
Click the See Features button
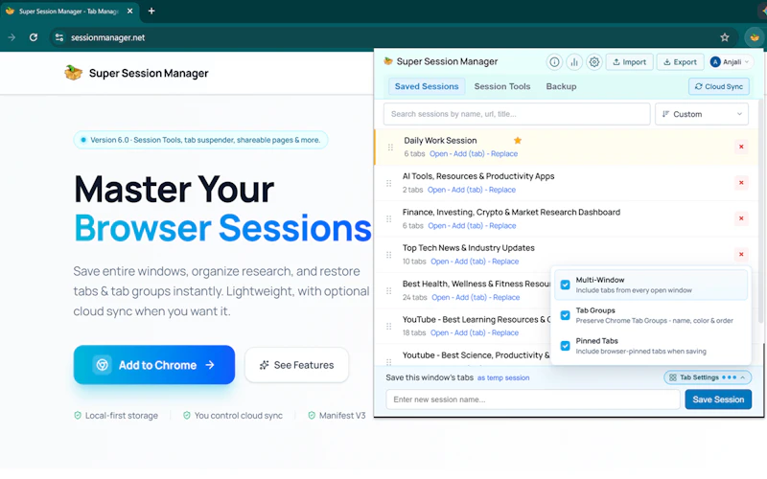296,365
